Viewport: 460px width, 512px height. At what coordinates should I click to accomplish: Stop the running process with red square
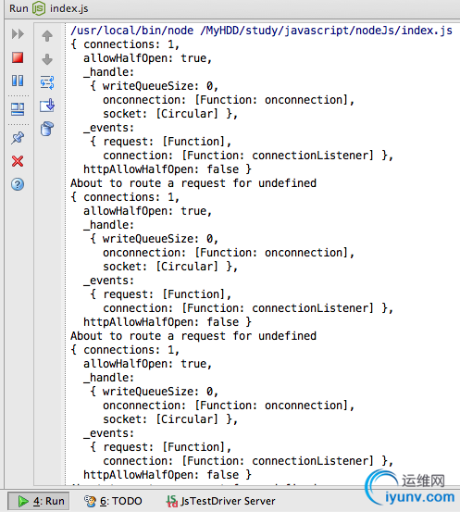(x=18, y=57)
